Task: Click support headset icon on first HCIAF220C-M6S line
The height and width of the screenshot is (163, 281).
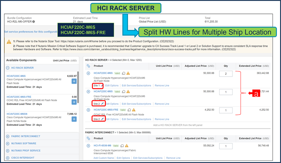Action: click(124, 73)
